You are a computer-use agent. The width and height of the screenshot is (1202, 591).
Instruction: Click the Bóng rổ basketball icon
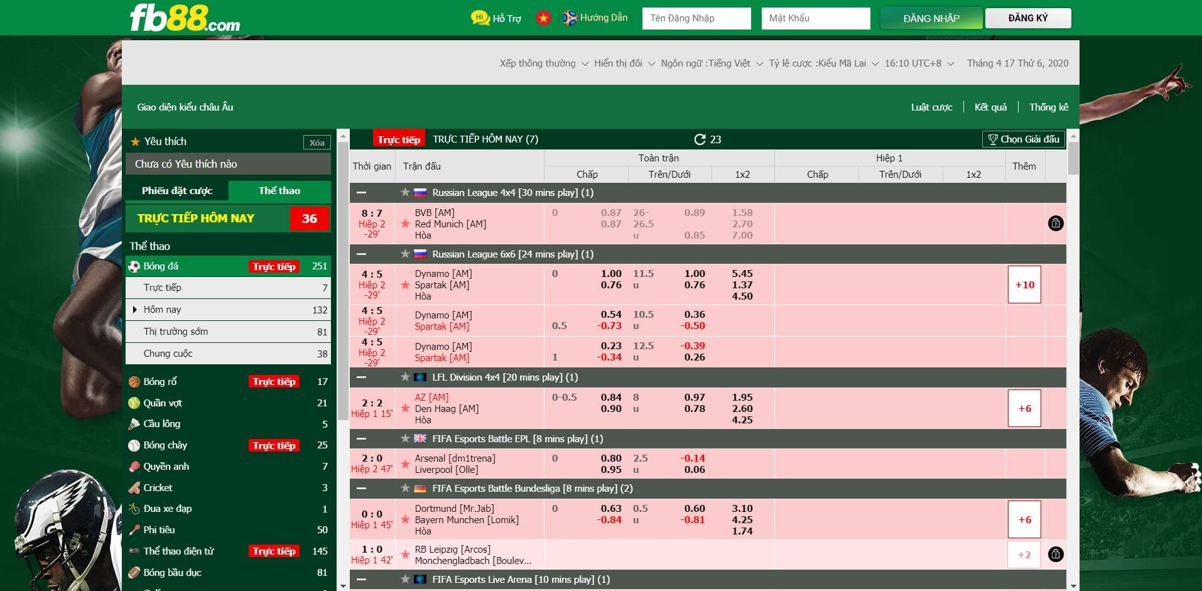coord(134,382)
